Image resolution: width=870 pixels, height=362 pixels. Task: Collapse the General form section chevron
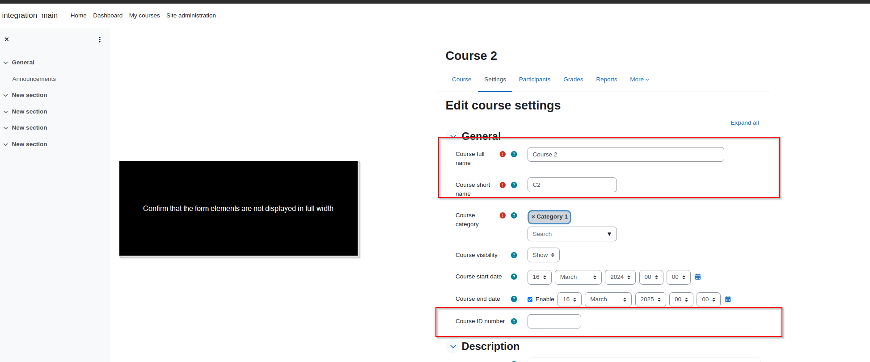click(x=453, y=136)
